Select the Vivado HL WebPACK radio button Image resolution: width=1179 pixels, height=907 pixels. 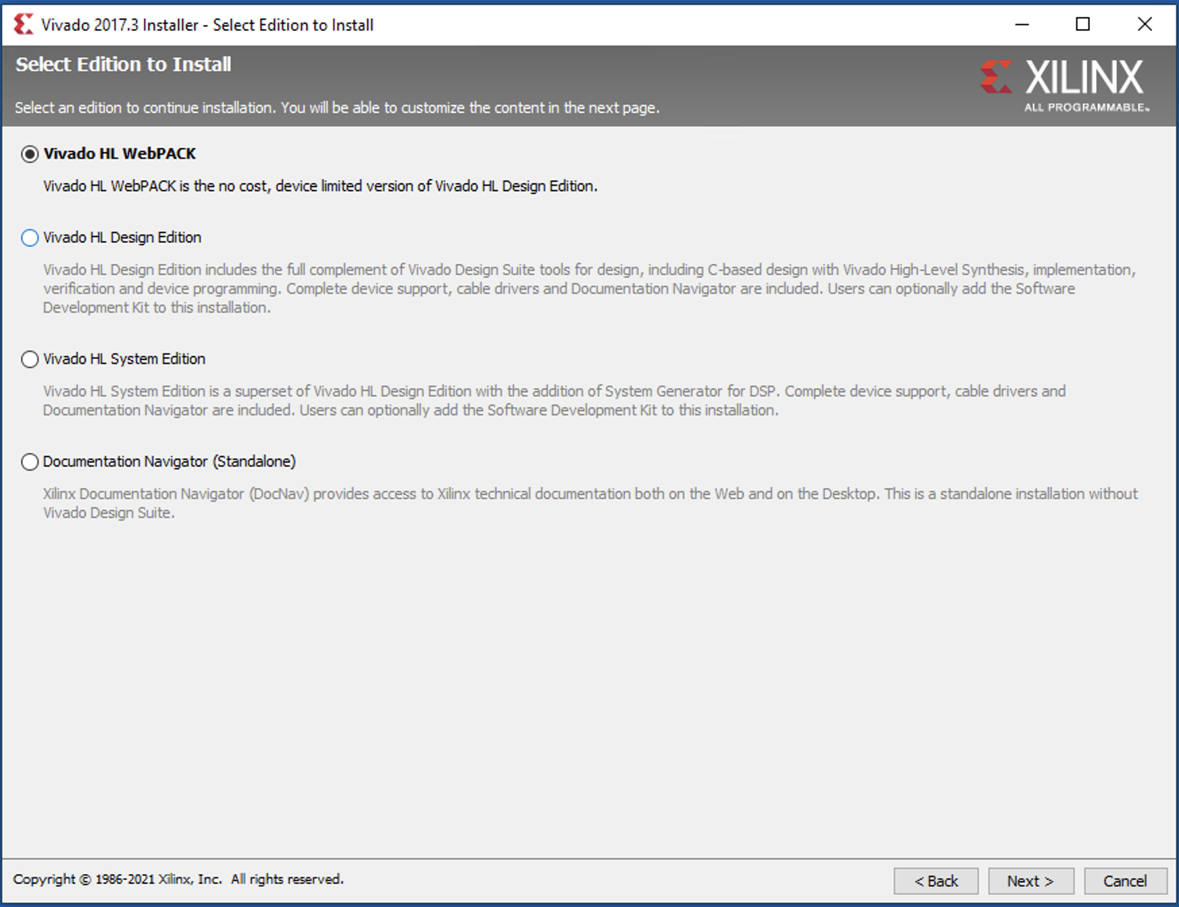[x=30, y=154]
